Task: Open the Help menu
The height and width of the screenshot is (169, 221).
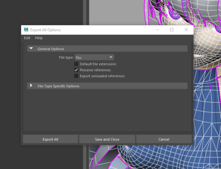Action: 39,38
